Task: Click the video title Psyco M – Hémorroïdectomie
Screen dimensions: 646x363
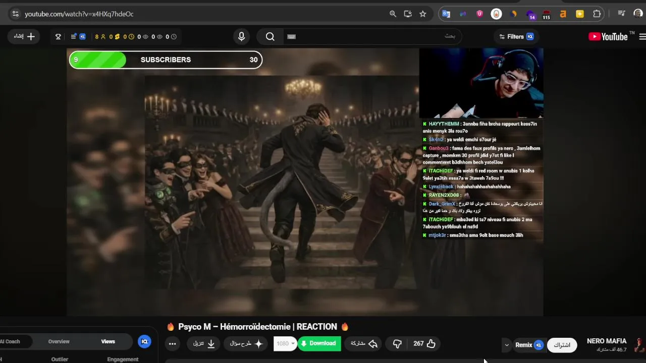Action: [x=257, y=327]
